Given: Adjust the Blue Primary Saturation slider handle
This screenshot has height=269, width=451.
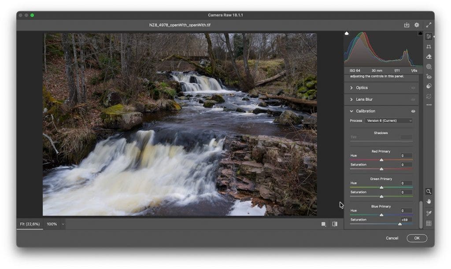Looking at the screenshot, I should [400, 224].
